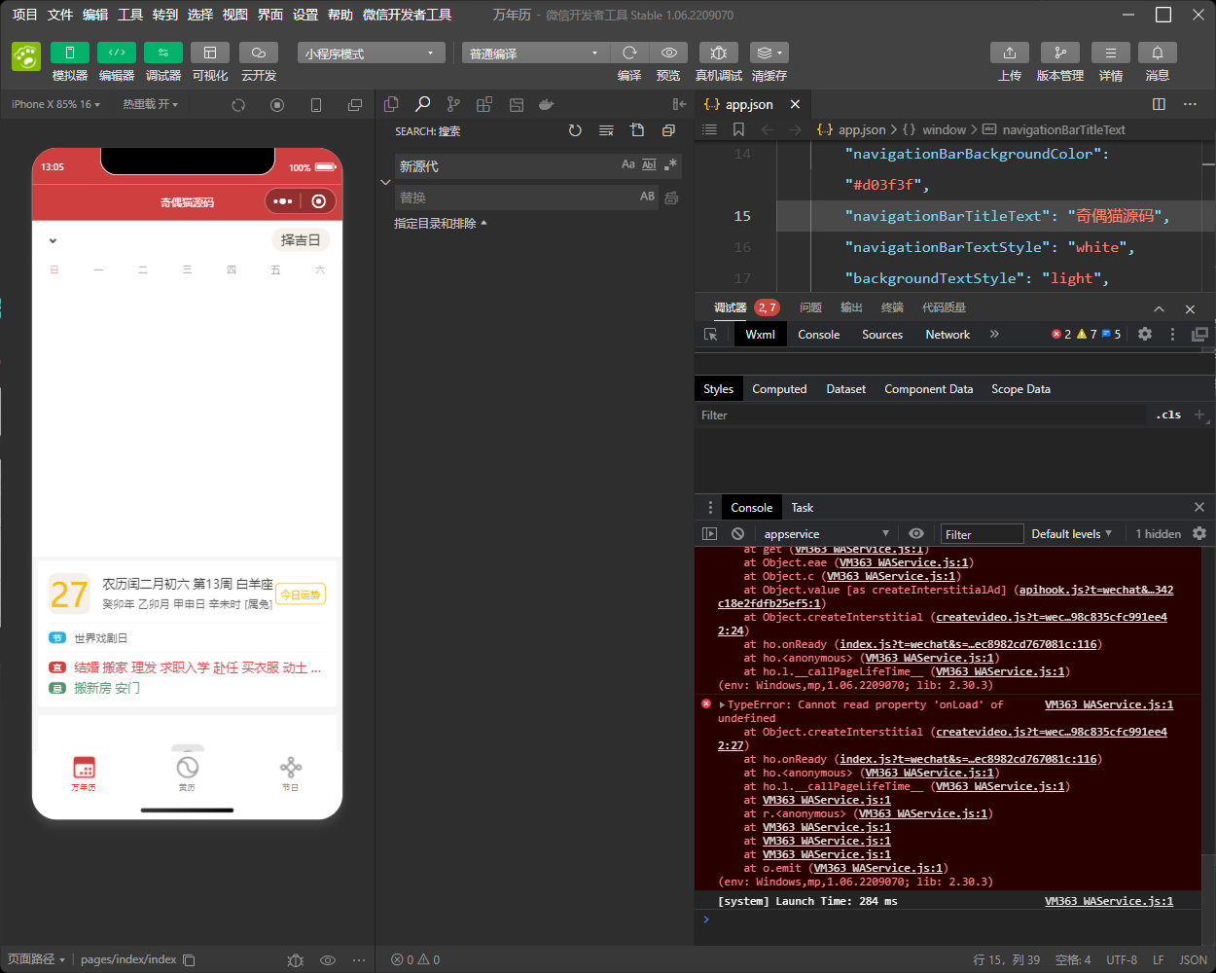This screenshot has height=973, width=1216.
Task: Open the 可视化 visual layout button
Action: (210, 53)
